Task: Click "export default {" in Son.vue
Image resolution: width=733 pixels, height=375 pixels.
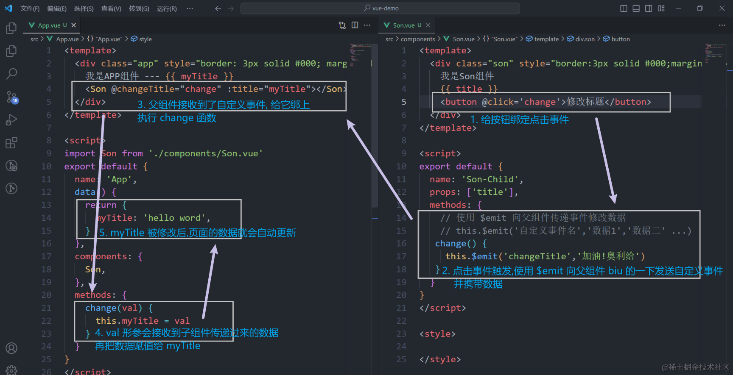Action: (461, 167)
